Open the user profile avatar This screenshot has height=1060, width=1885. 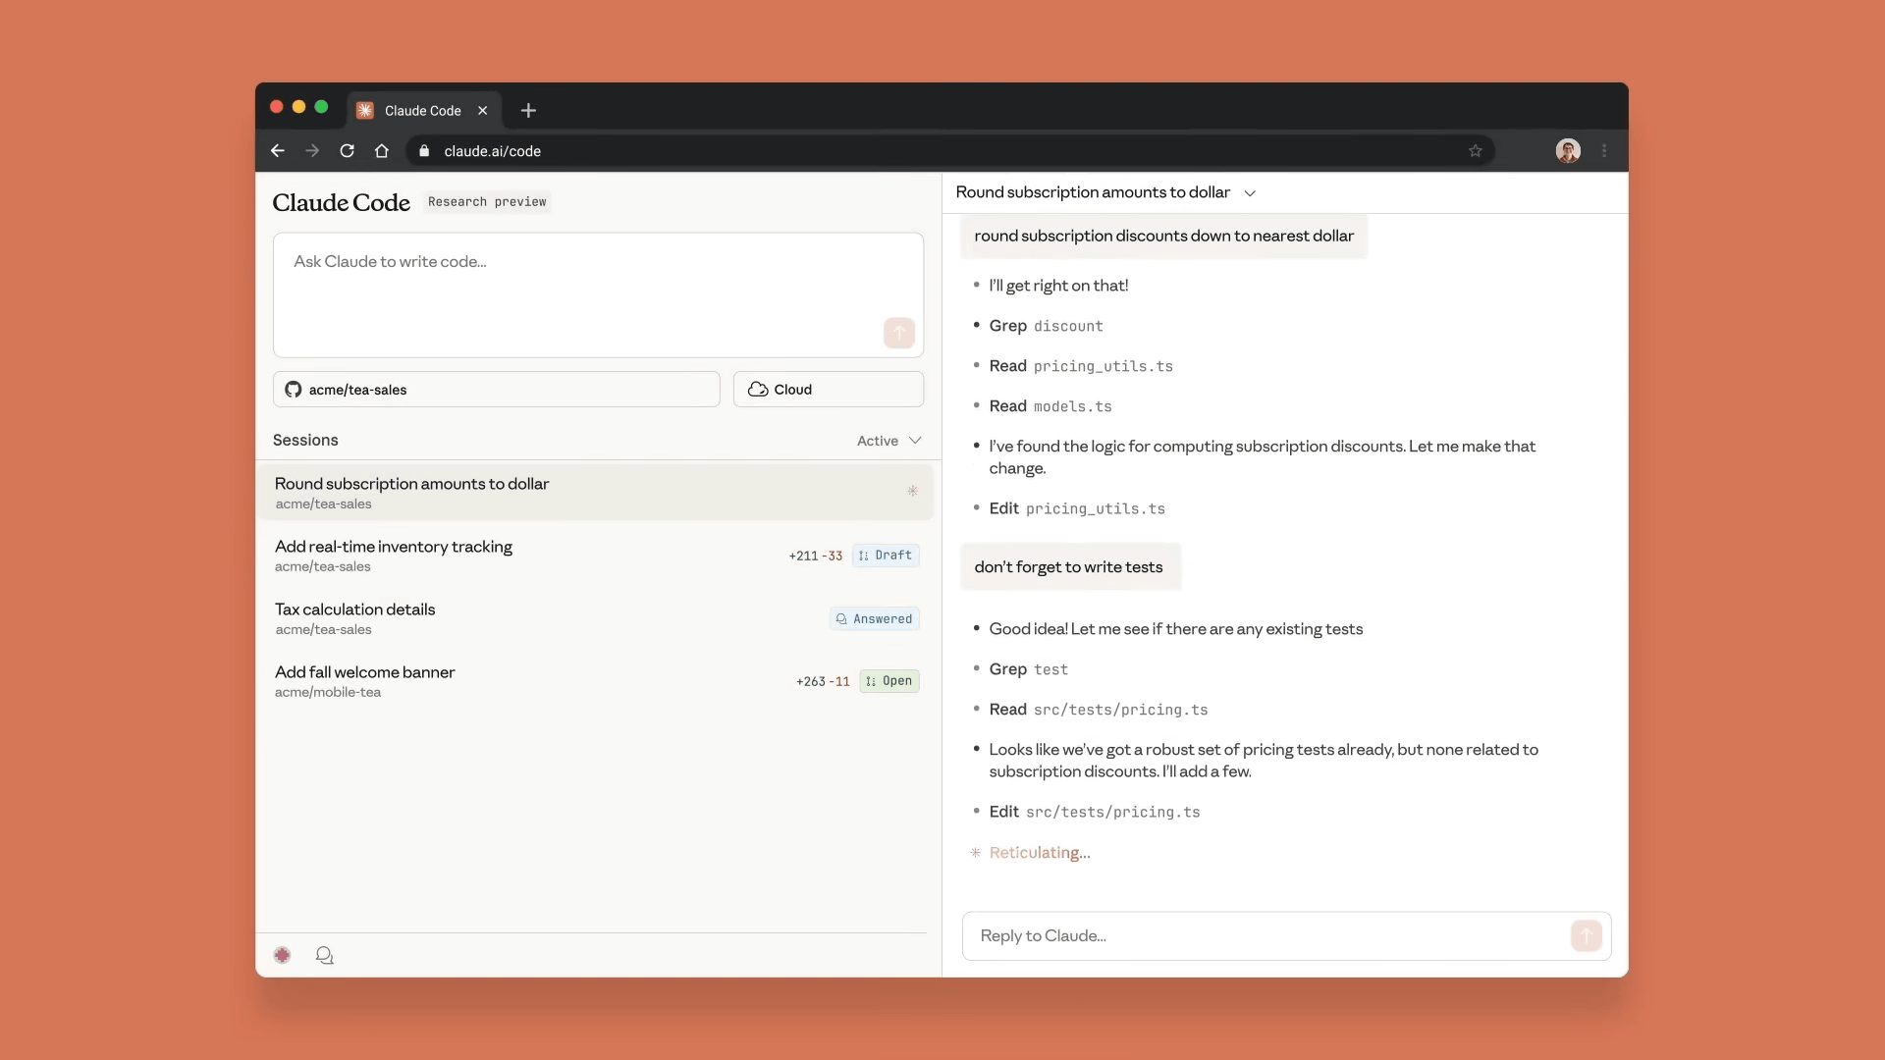pos(1568,151)
